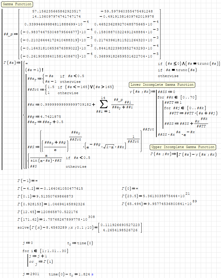
Task: Select the Γ(12.45) result line
Action: click(x=46, y=212)
